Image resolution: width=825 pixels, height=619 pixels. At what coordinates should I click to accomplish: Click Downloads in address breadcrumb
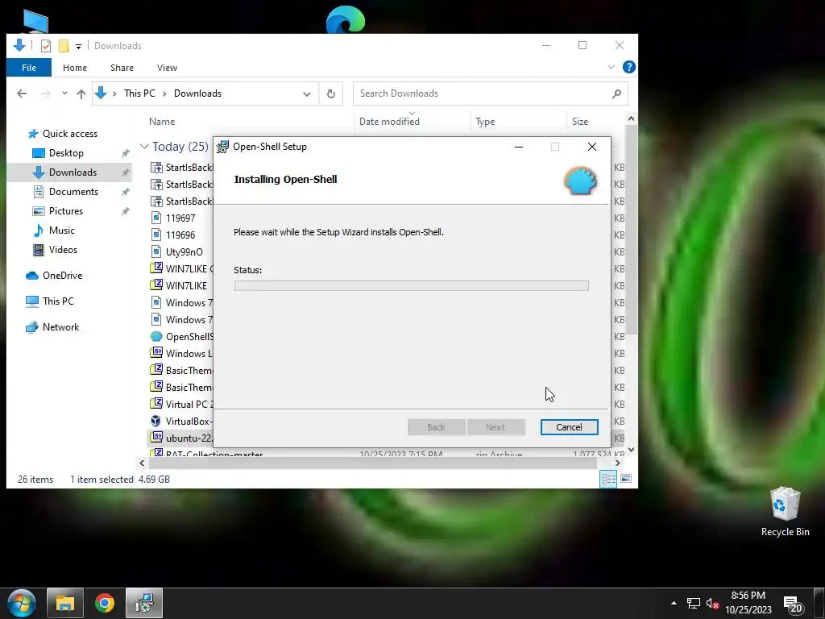click(198, 93)
